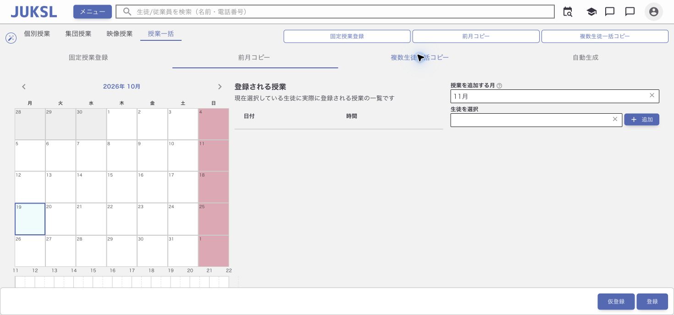Image resolution: width=674 pixels, height=315 pixels.
Task: Open the user account avatar
Action: 654,12
